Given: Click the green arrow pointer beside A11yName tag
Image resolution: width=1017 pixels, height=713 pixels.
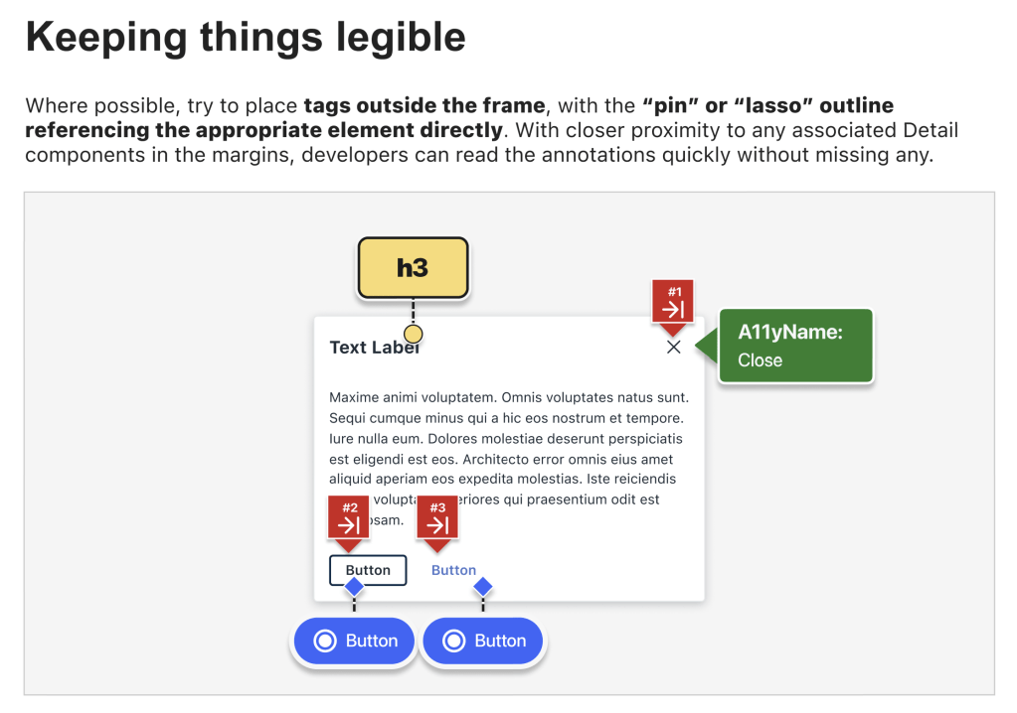Looking at the screenshot, I should pos(706,347).
